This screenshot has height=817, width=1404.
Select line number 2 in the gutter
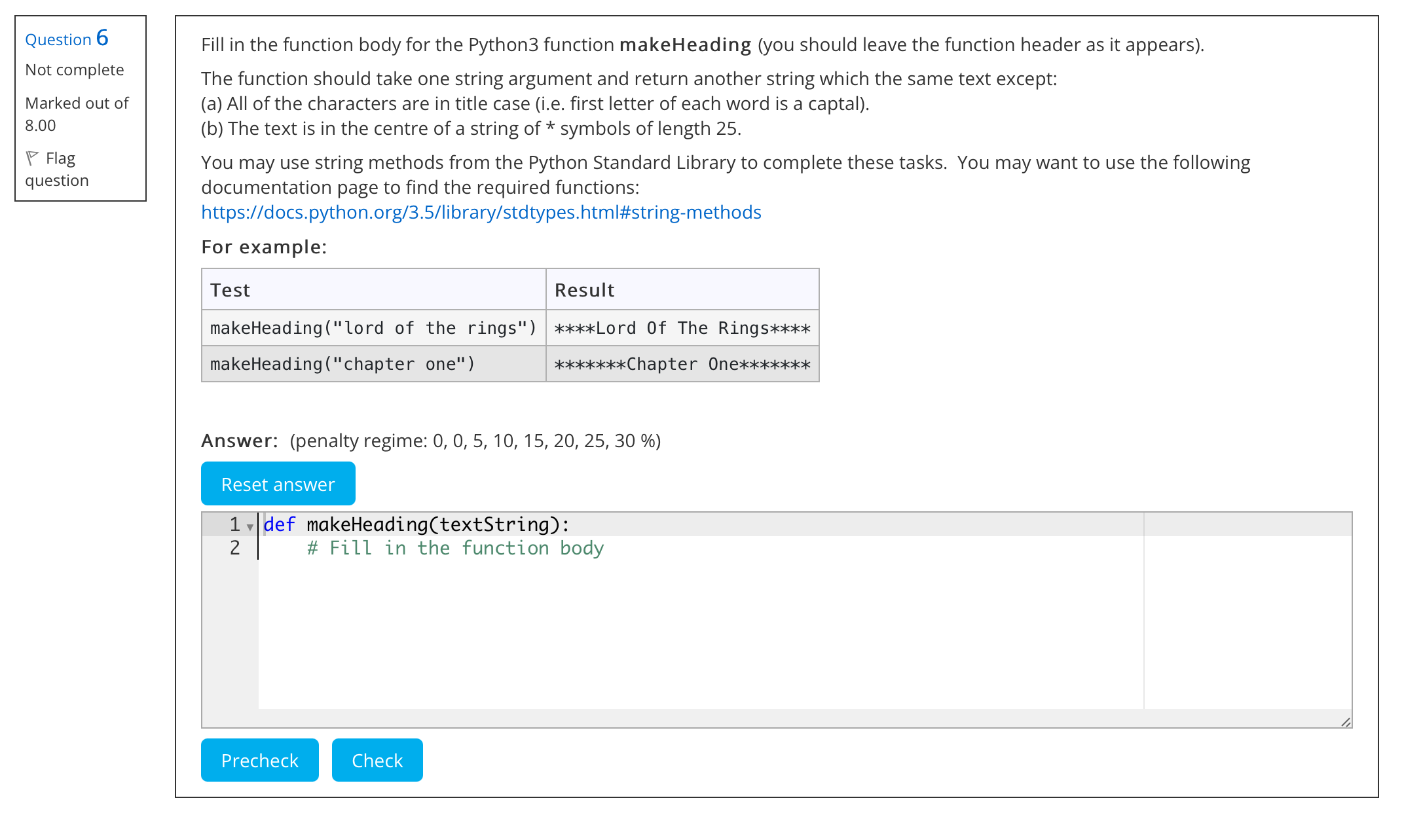[x=234, y=548]
